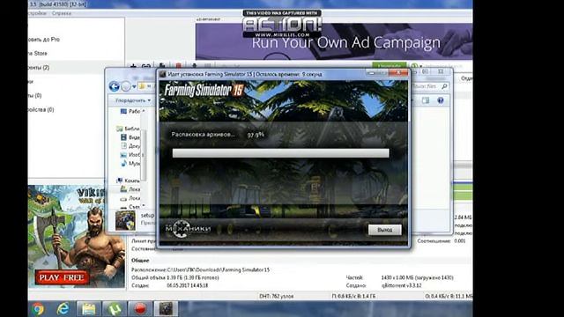Click the Forward arrow in the Explorer window
Image resolution: width=564 pixels, height=317 pixels.
[x=125, y=86]
